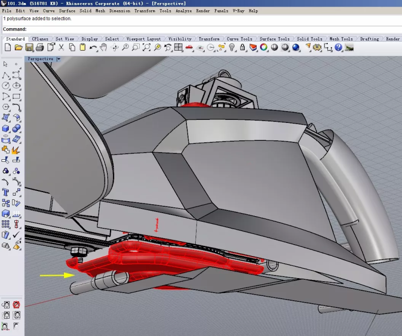Switch to the Solid Tools tab
The width and height of the screenshot is (402, 336).
(309, 39)
